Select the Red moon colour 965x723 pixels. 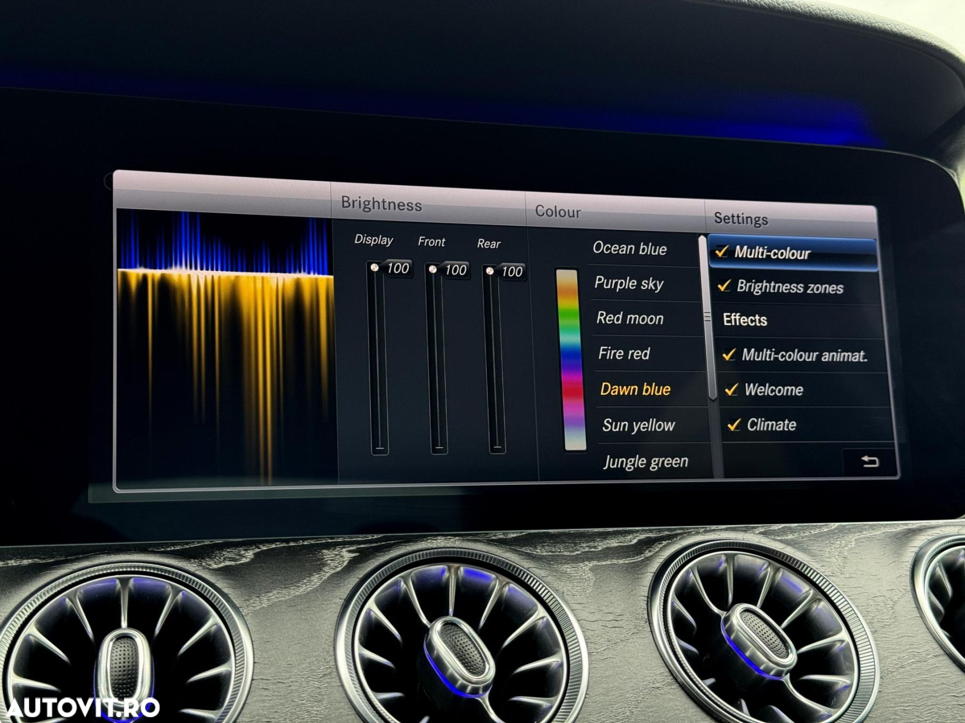point(630,318)
